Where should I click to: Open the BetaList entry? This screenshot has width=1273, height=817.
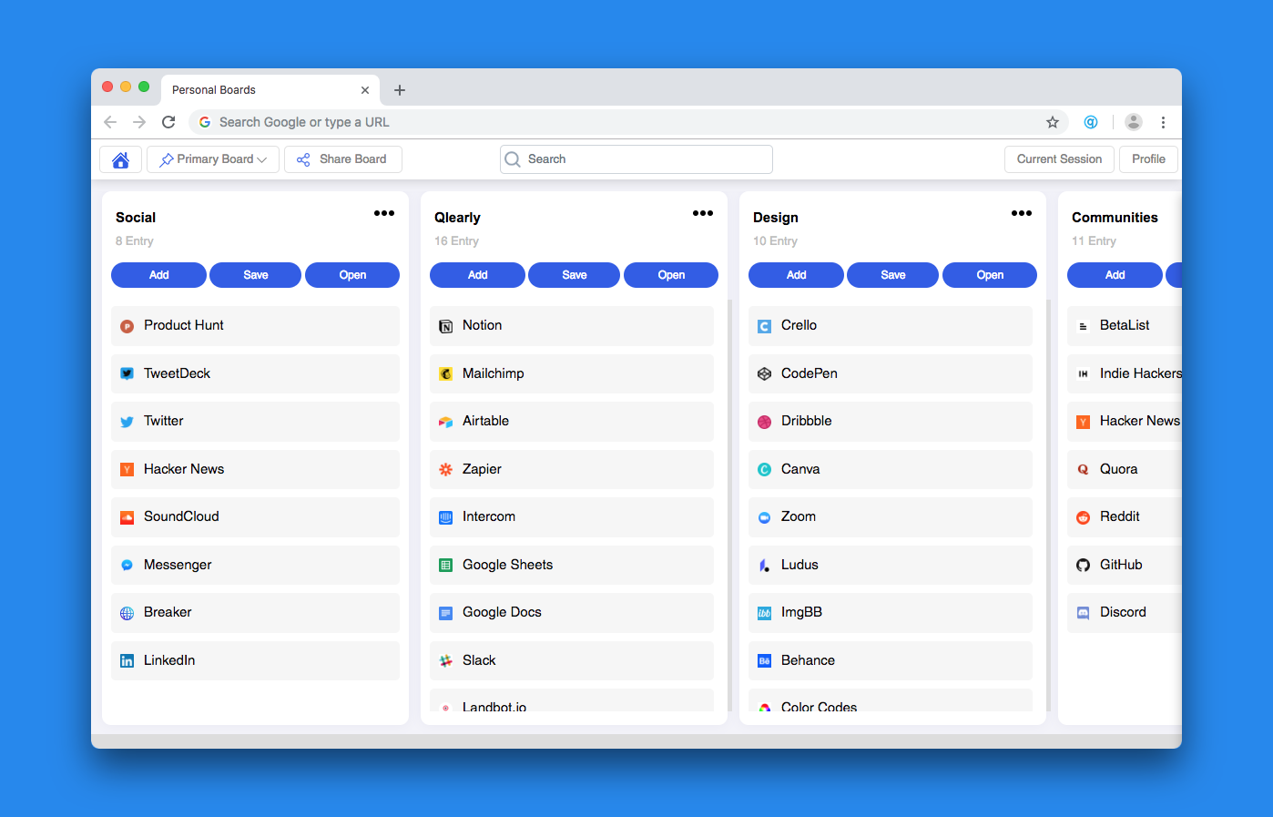pos(1124,325)
